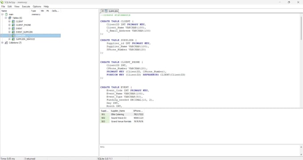The image size is (303, 160).
Task: Expand the SUPPLIER_SERVICE table node
Action: click(9, 39)
